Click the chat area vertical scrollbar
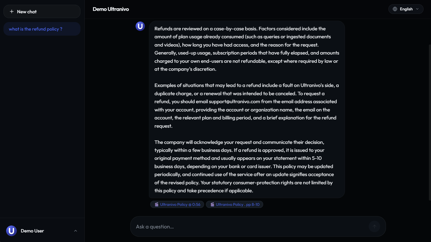Viewport: 431px width, 242px height. [429, 122]
